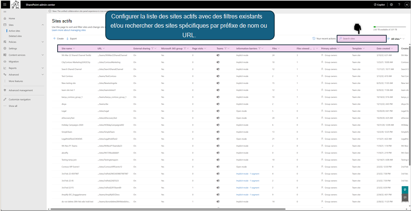Click the info icon in the notification banner
The height and width of the screenshot is (211, 411).
click(x=50, y=11)
